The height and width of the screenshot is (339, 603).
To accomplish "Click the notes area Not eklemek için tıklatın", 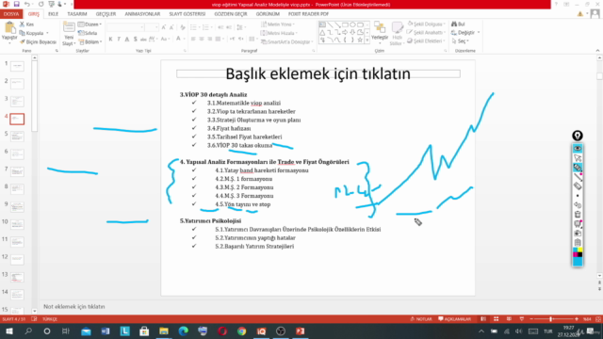I will coord(73,306).
